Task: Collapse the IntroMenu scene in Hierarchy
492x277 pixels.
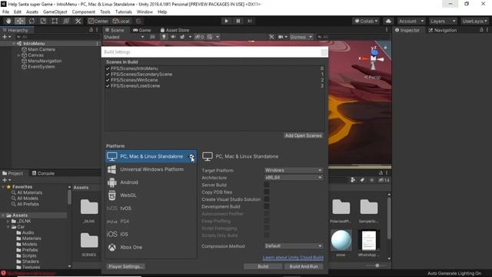Action: (x=14, y=44)
